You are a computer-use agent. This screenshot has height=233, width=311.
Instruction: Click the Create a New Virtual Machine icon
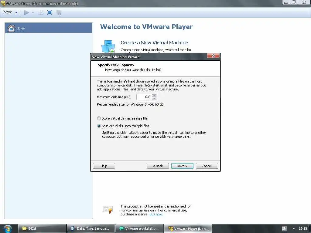point(108,46)
